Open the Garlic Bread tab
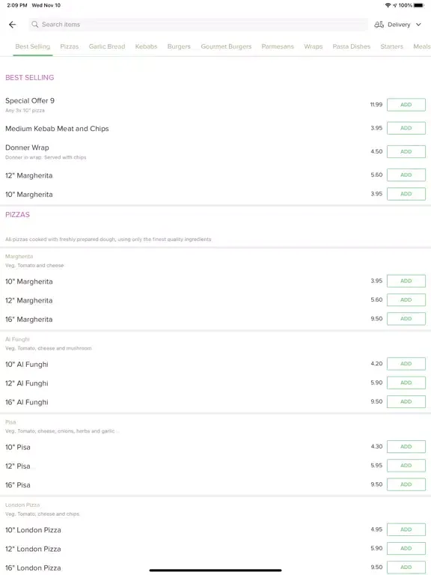Image resolution: width=431 pixels, height=575 pixels. [107, 46]
